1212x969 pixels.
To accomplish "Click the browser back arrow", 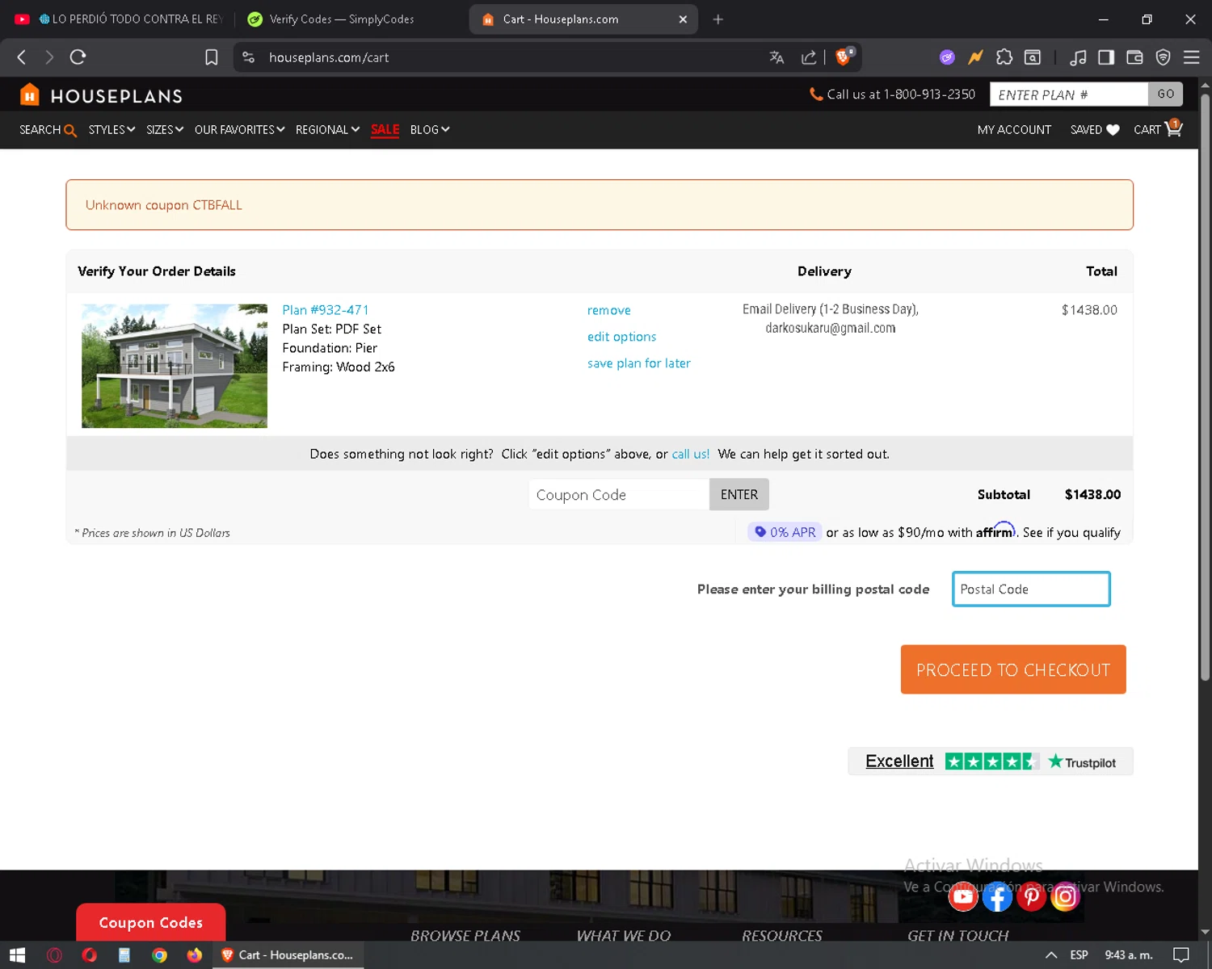I will tap(22, 57).
